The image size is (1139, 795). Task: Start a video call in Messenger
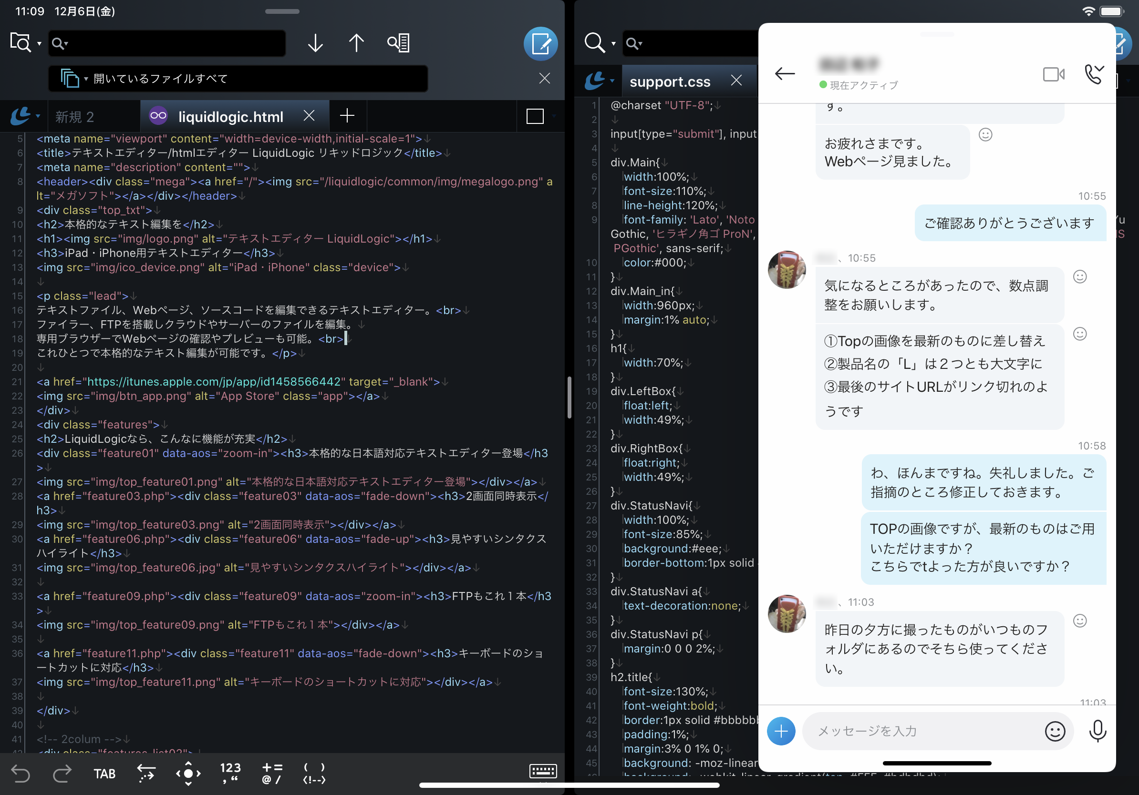click(x=1054, y=74)
